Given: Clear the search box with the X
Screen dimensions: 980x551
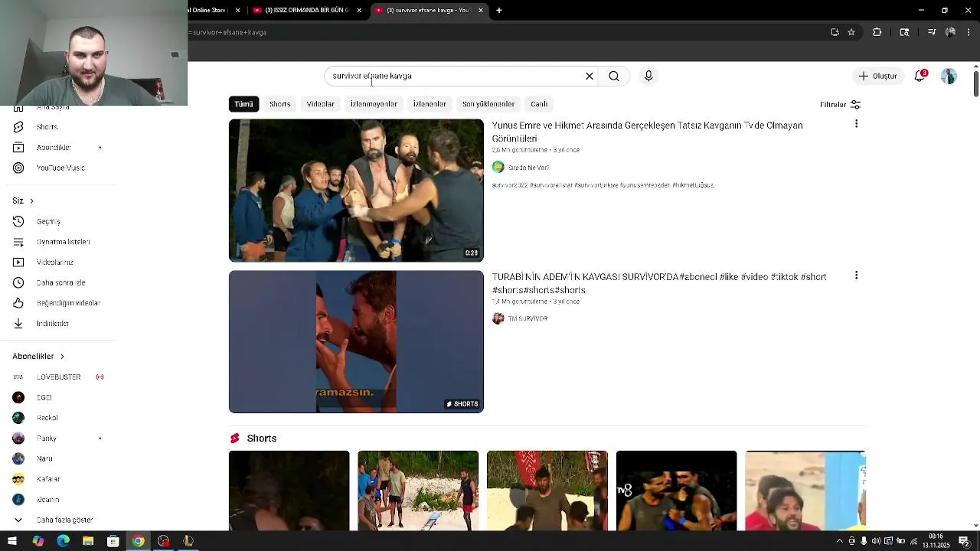Looking at the screenshot, I should (590, 76).
